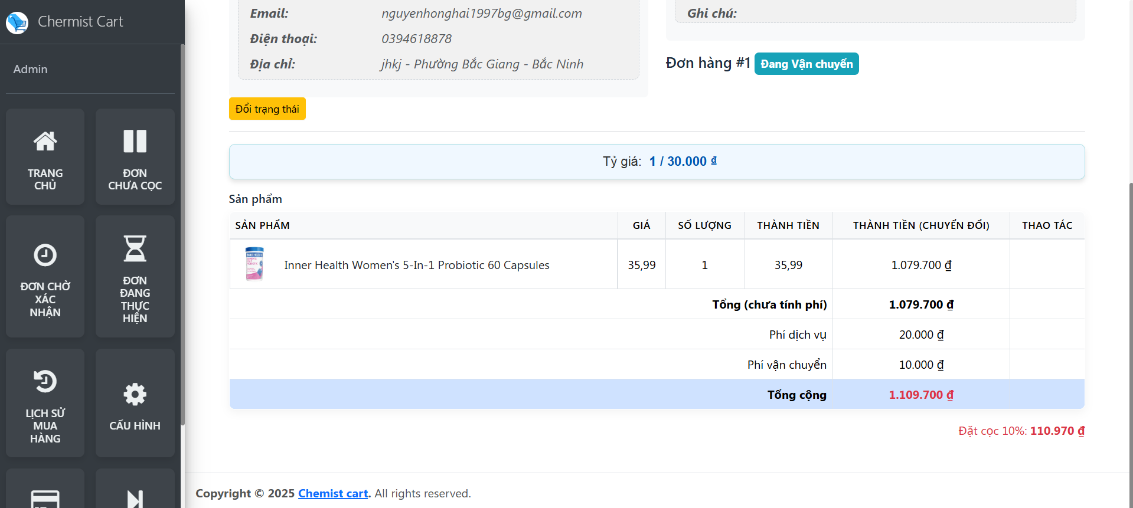This screenshot has height=508, width=1133.
Task: Open Cấu Hình gear settings tile
Action: click(x=135, y=402)
